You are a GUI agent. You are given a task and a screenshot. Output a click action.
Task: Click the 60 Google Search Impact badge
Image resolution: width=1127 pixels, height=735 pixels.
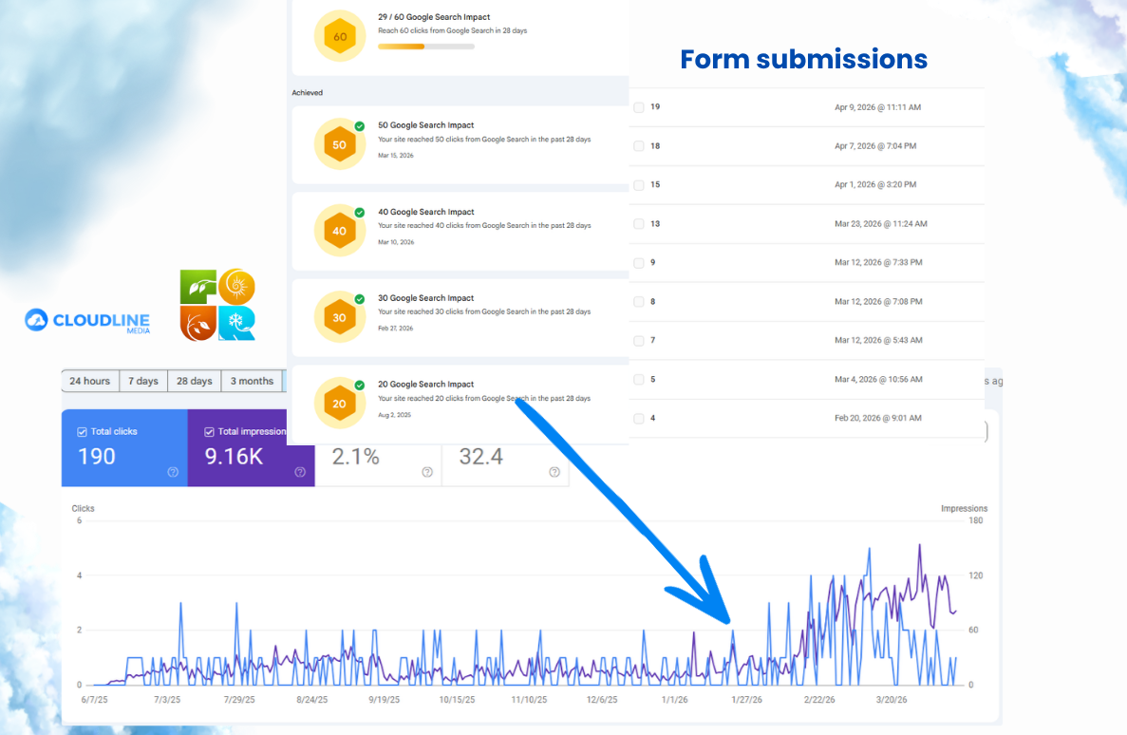click(339, 36)
